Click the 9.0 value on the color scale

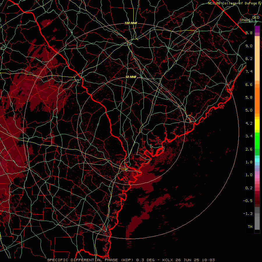[249, 46]
